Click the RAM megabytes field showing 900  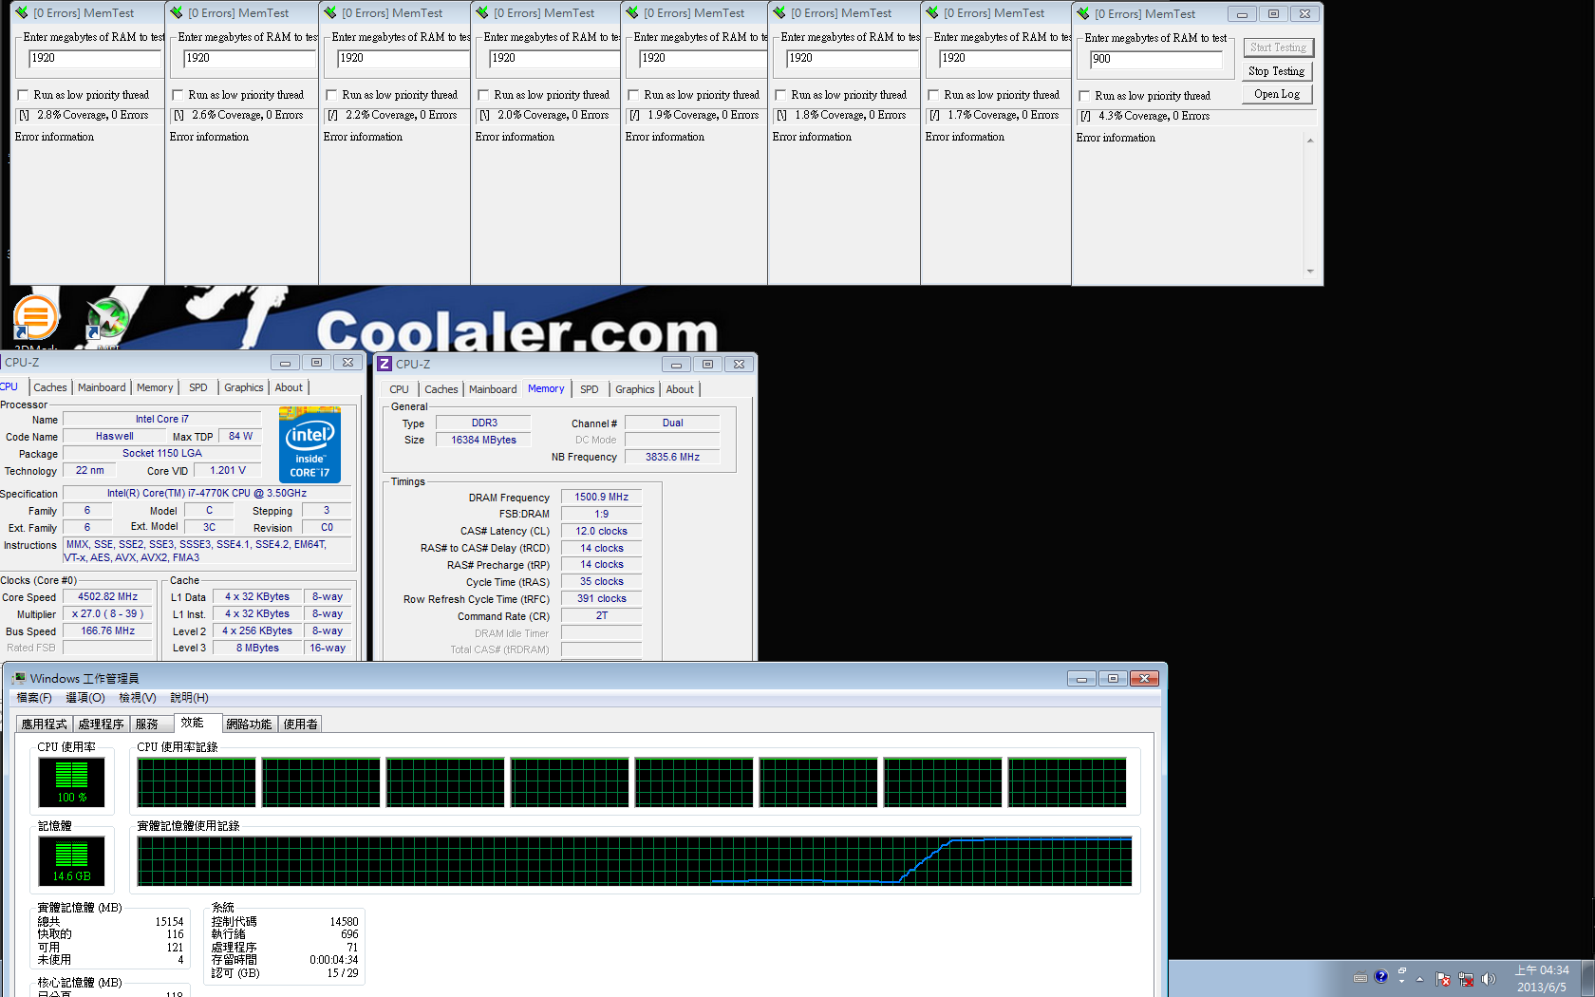1155,59
